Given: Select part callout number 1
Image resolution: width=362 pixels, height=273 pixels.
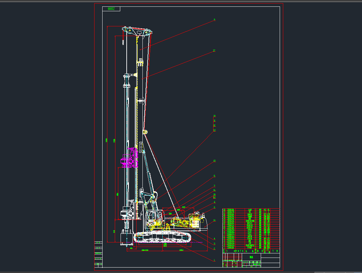Looking at the screenshot, I should tap(214, 260).
